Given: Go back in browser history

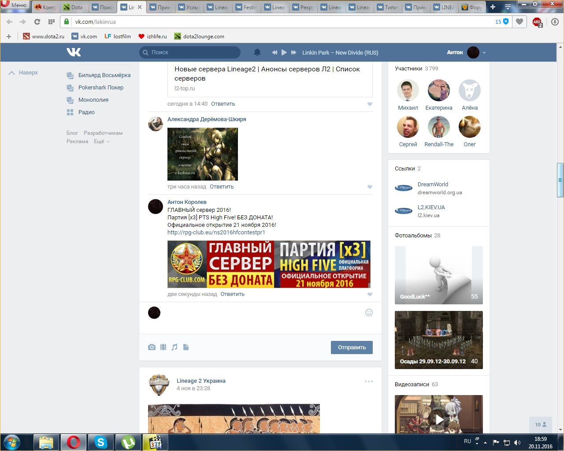Looking at the screenshot, I should pyautogui.click(x=10, y=22).
